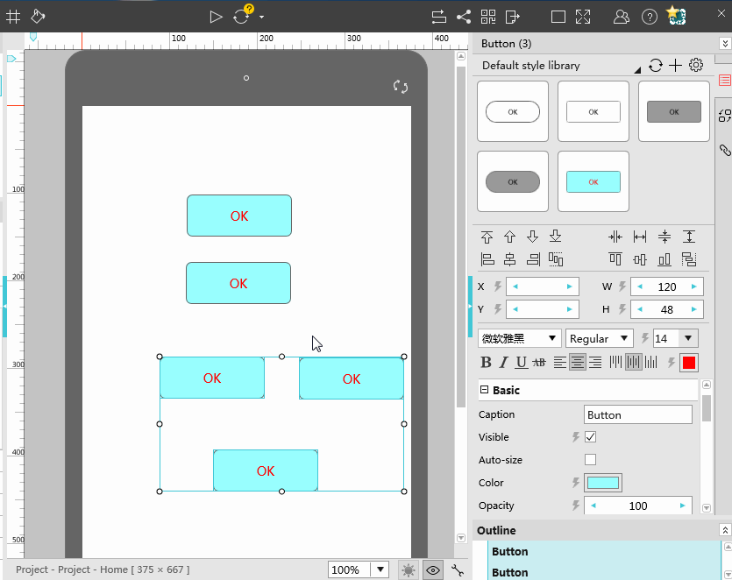The width and height of the screenshot is (732, 580).
Task: Select first Button in Outline
Action: tap(510, 552)
